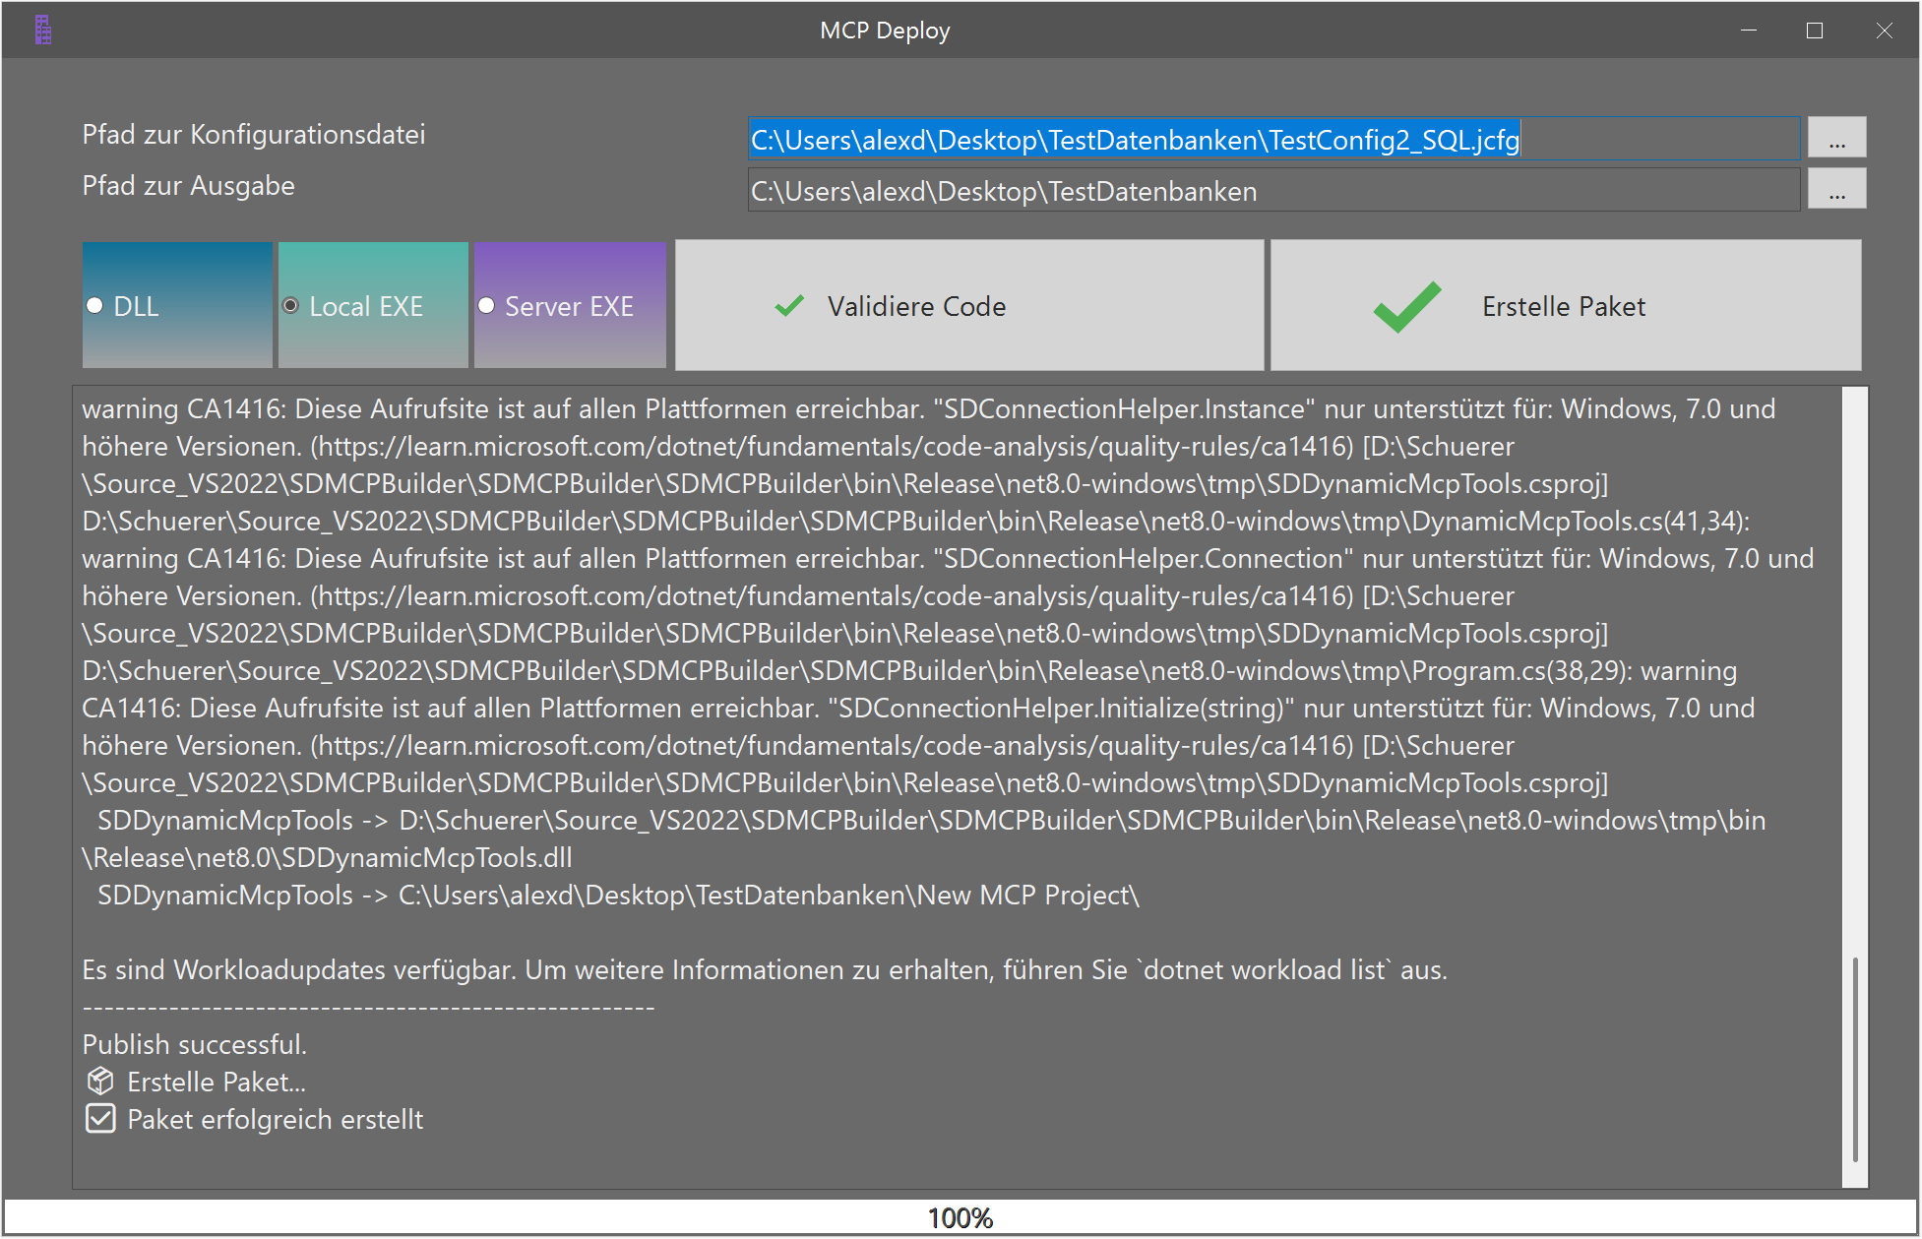This screenshot has width=1922, height=1239.
Task: Minimize the MCP Deploy window
Action: (x=1749, y=31)
